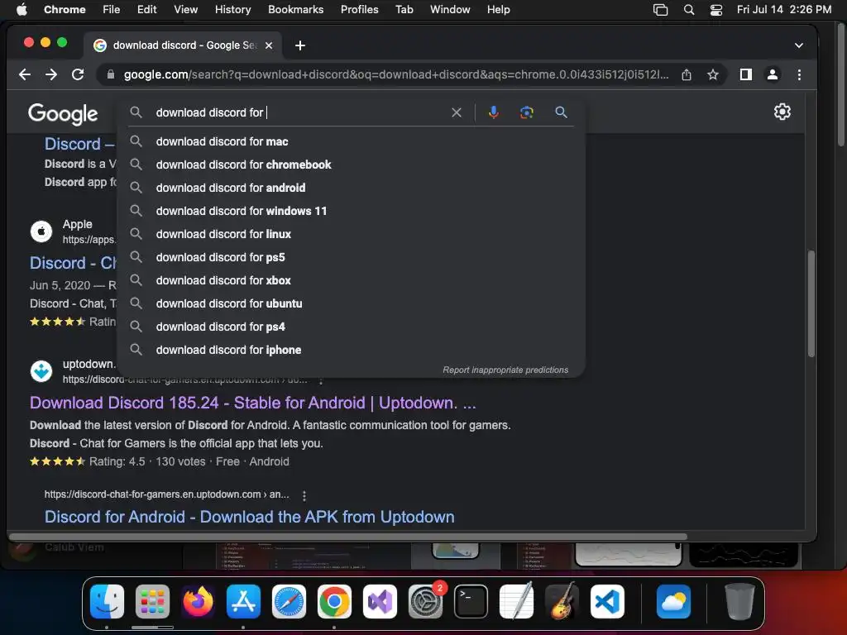Open TextEdit from the Dock
The height and width of the screenshot is (635, 847).
516,601
